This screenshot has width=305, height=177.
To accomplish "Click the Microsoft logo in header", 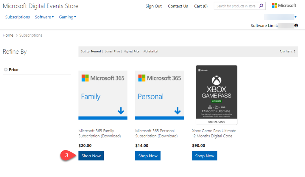I will pyautogui.click(x=284, y=5).
